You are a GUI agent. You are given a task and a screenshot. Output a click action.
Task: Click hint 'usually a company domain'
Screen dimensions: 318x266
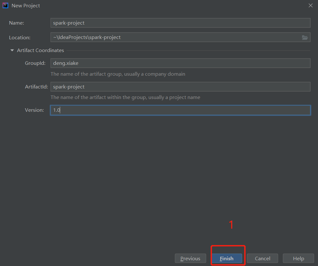(155, 74)
